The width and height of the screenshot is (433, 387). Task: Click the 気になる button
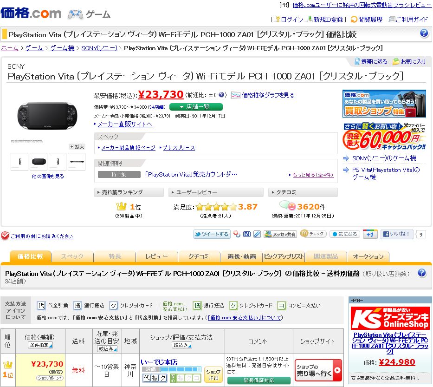(344, 234)
